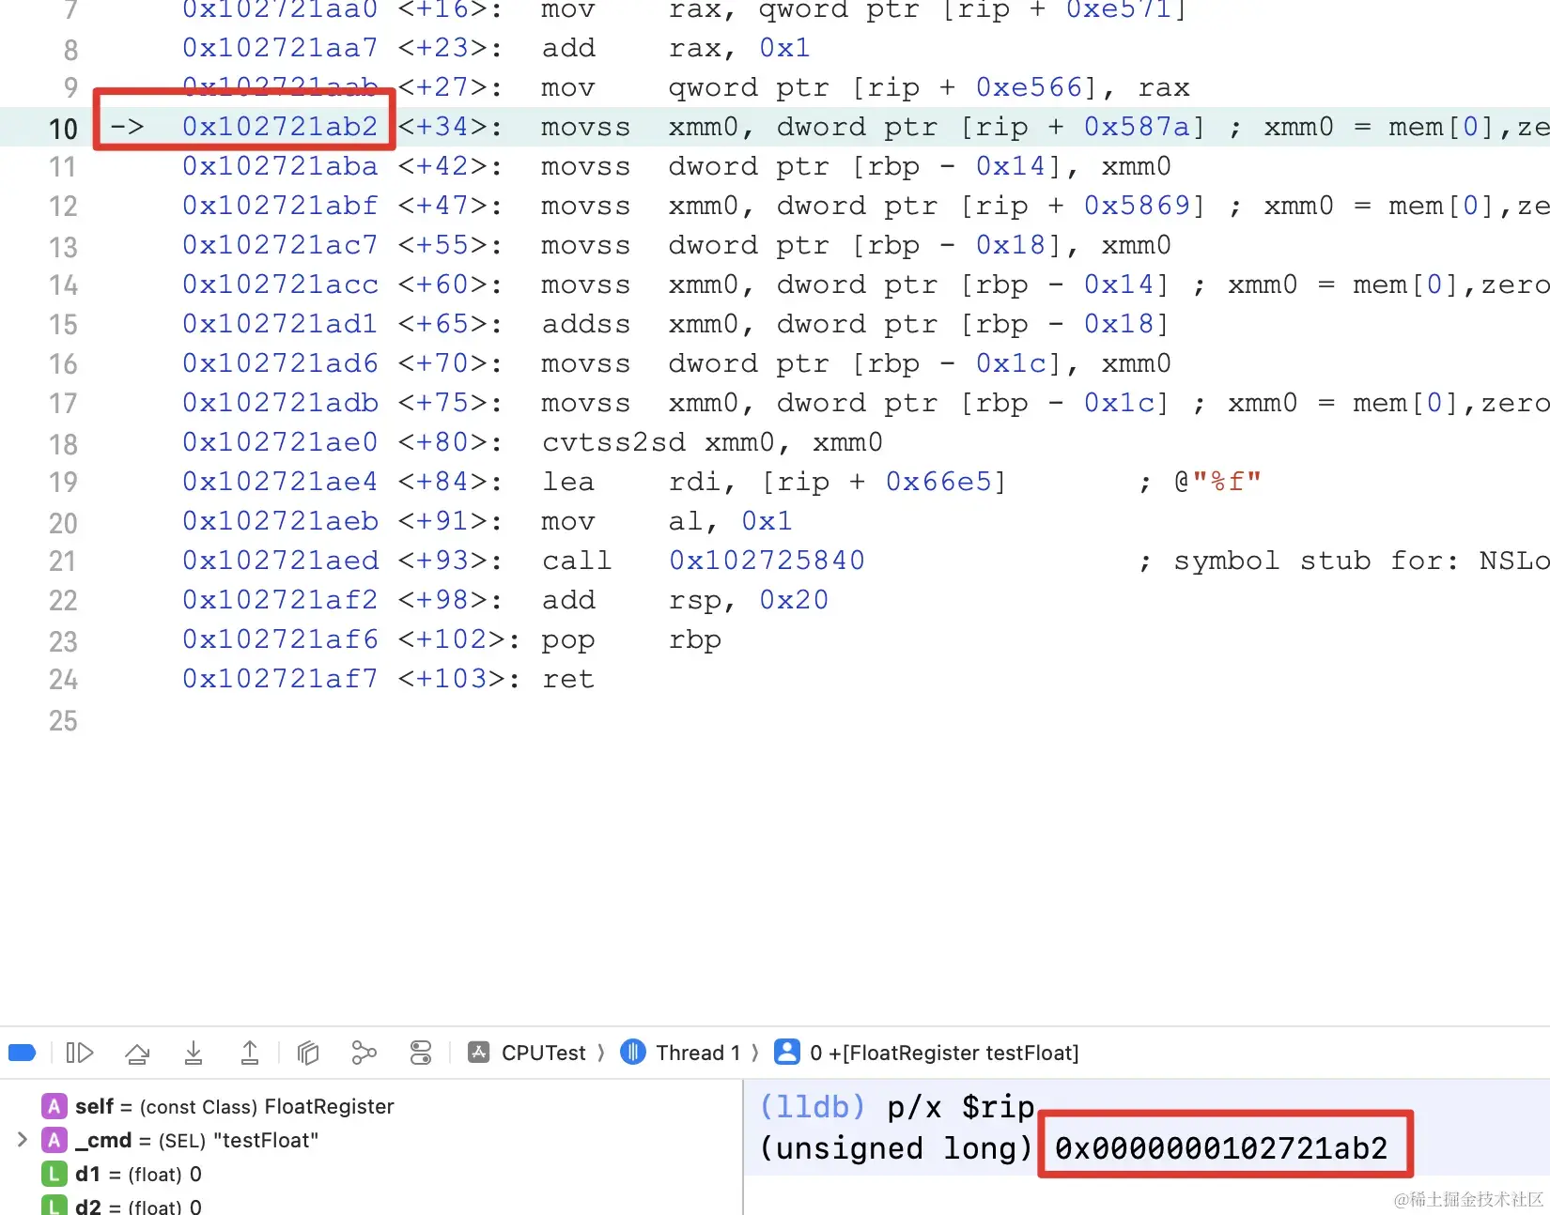Continue program execution in the debug bar

(79, 1053)
